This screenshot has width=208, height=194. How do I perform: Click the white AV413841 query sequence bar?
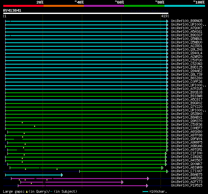coord(85,13)
